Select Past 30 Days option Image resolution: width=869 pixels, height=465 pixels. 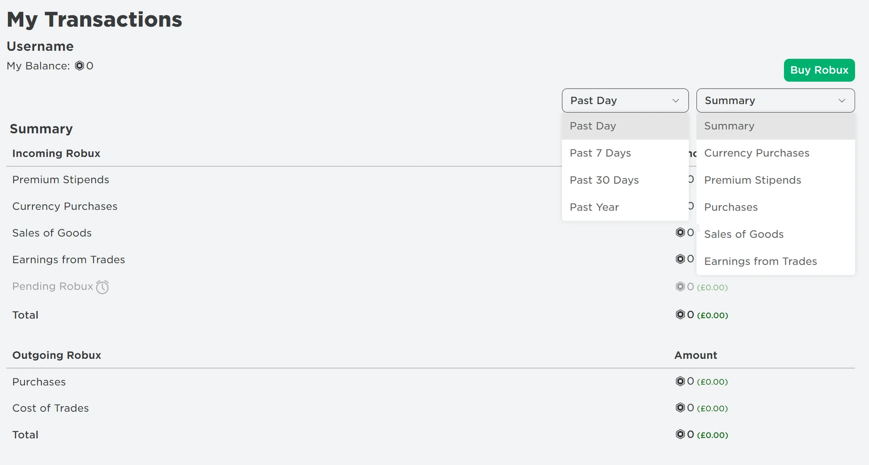604,180
